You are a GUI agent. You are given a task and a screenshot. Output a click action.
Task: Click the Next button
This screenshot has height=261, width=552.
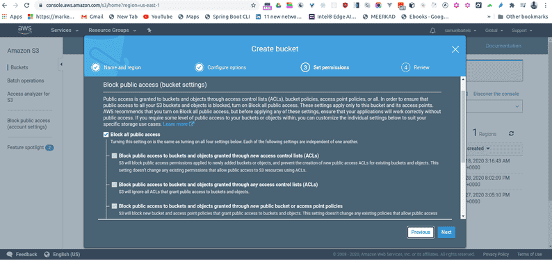(446, 233)
